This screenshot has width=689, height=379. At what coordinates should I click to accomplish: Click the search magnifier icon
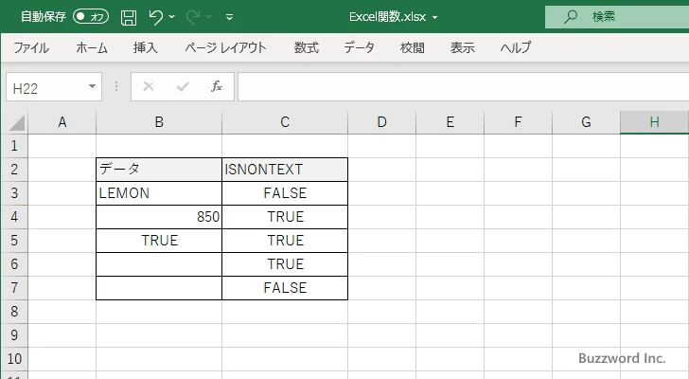(x=571, y=17)
